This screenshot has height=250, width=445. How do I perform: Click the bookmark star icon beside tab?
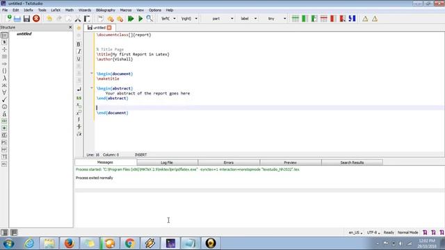(x=79, y=28)
